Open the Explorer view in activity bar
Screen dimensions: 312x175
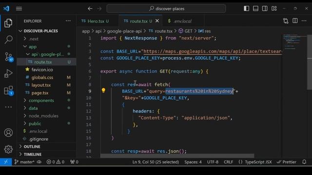pos(8,23)
